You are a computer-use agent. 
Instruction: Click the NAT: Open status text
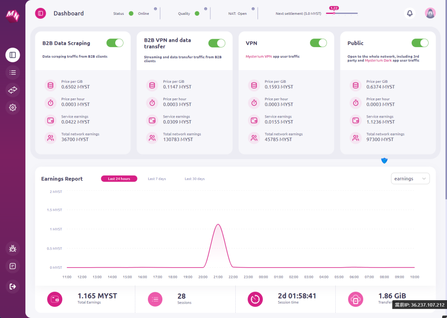click(237, 14)
